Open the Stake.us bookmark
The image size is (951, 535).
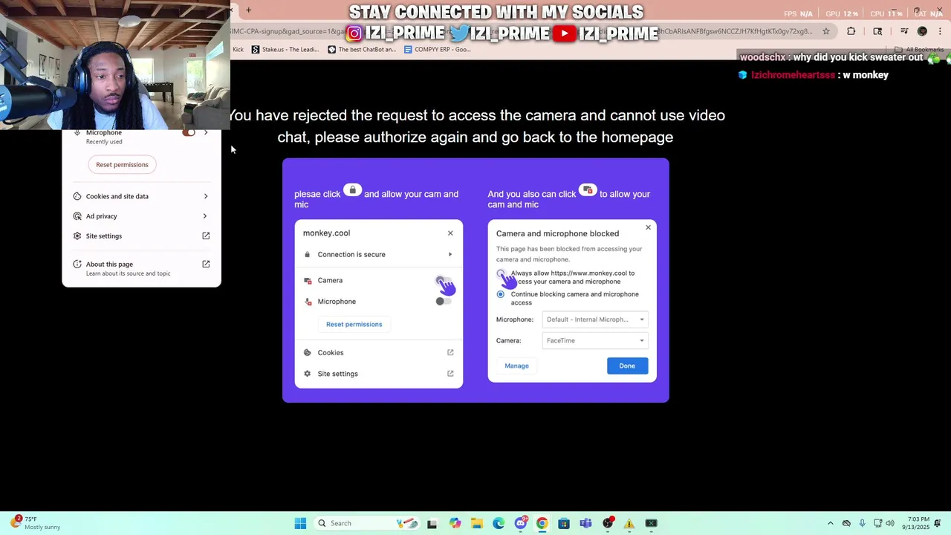coord(285,50)
